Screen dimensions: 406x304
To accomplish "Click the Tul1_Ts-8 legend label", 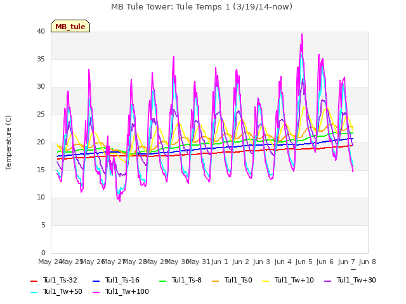I will tap(187, 280).
